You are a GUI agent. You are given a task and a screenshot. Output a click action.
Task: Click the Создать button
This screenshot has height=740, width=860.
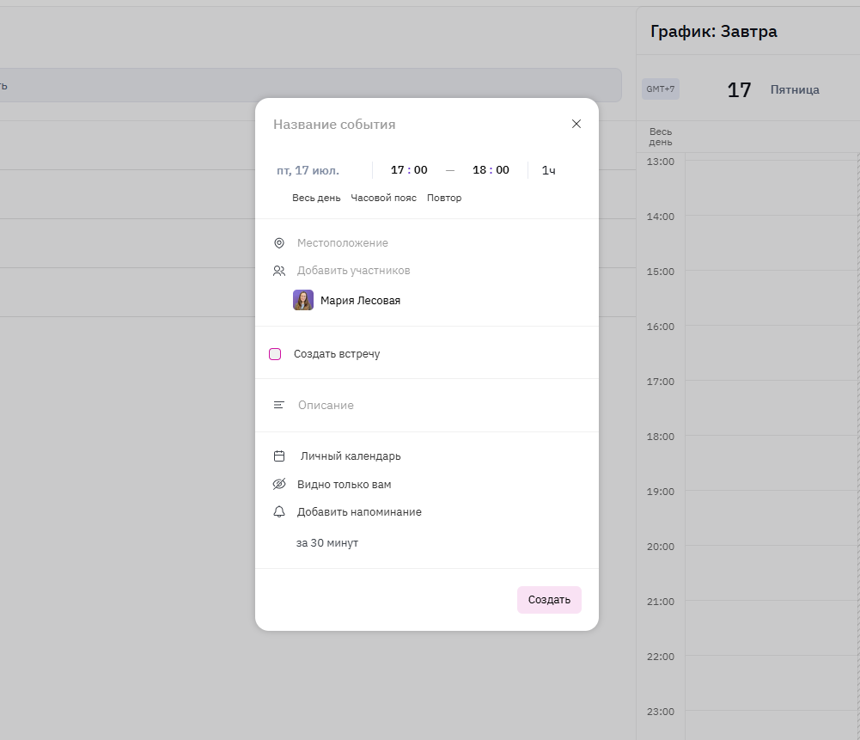coord(549,600)
